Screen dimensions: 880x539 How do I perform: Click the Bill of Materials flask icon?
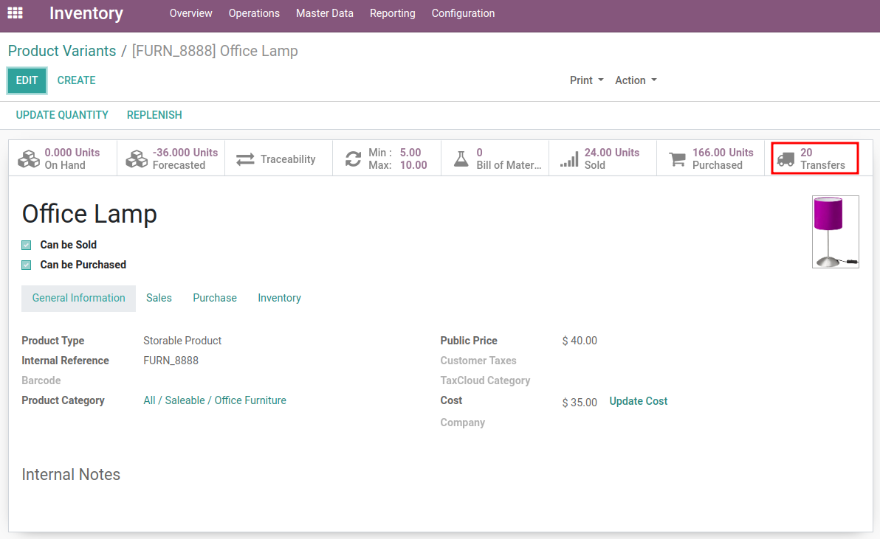pyautogui.click(x=461, y=159)
